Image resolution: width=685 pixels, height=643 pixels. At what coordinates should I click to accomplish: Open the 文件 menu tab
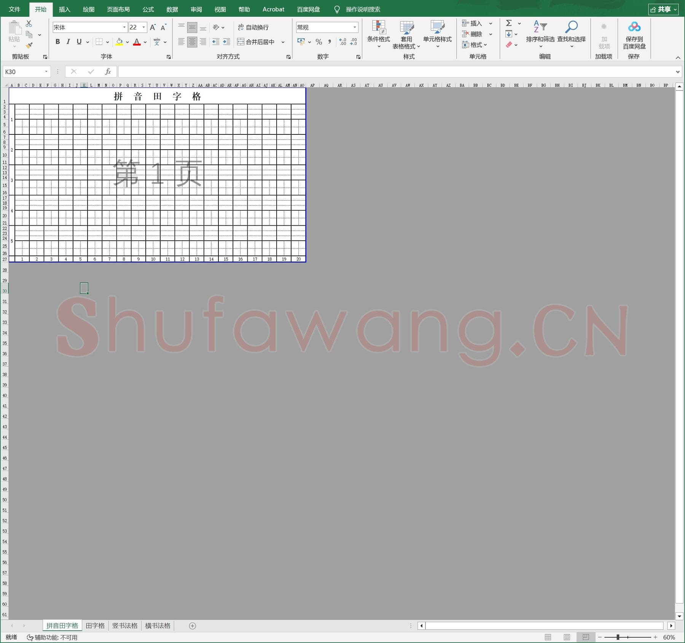click(x=14, y=9)
